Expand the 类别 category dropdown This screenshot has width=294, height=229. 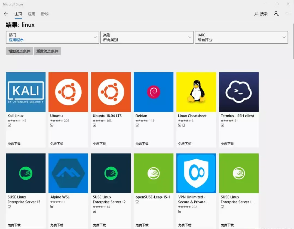(x=147, y=37)
